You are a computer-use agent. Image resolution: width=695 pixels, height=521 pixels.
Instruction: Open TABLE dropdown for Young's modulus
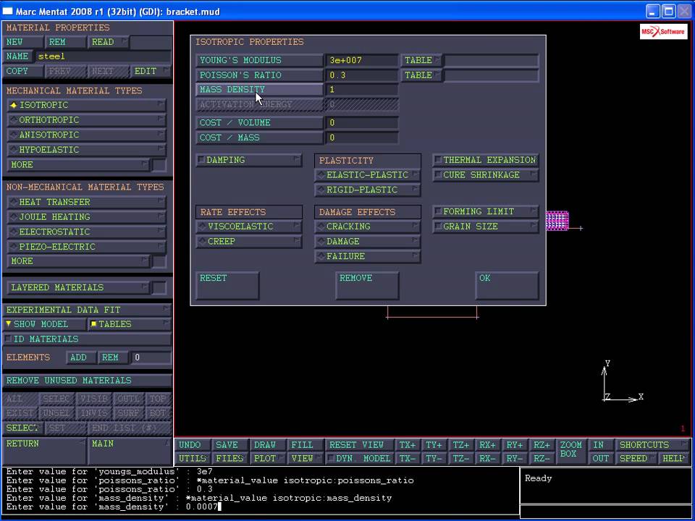tap(421, 60)
